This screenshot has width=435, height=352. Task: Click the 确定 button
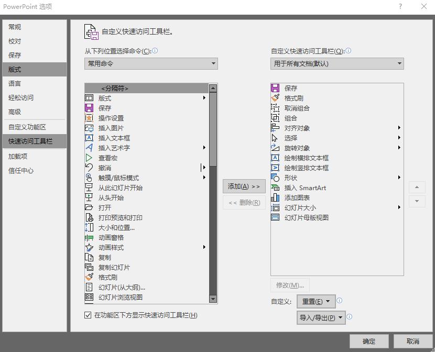pyautogui.click(x=369, y=340)
